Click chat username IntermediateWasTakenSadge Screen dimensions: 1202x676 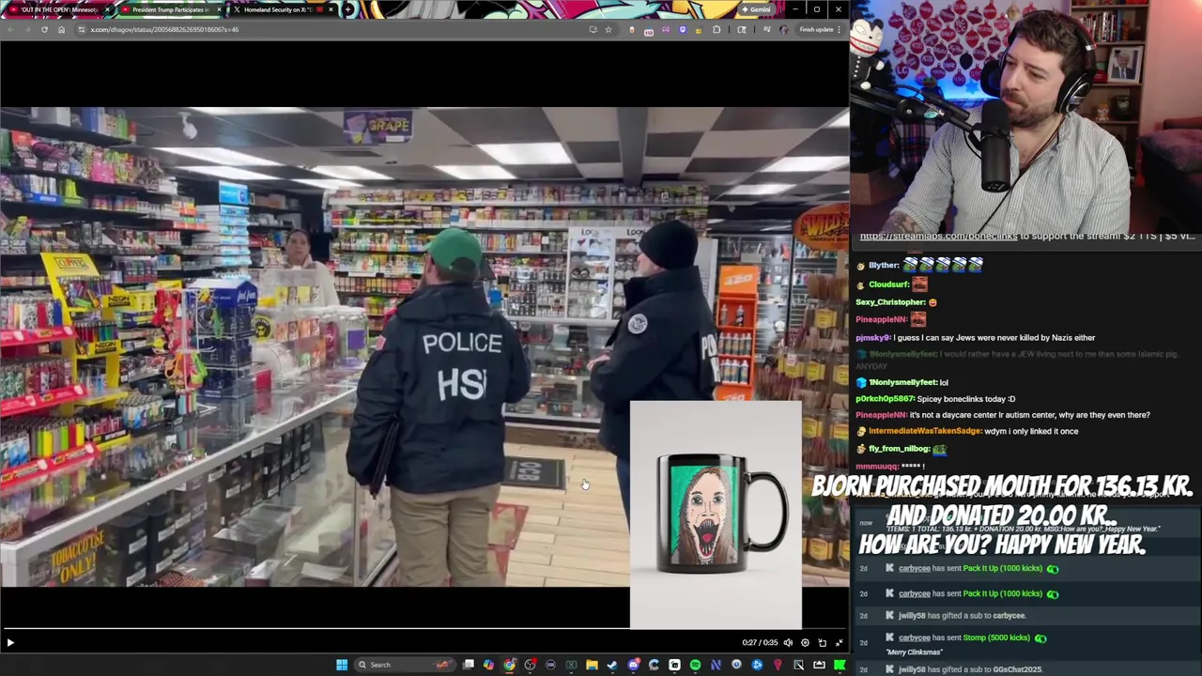point(924,431)
